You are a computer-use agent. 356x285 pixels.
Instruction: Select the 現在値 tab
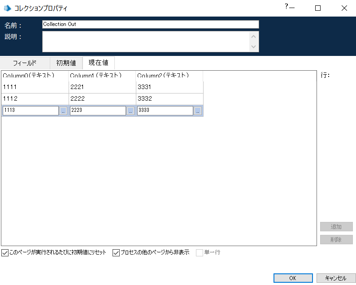coord(99,63)
